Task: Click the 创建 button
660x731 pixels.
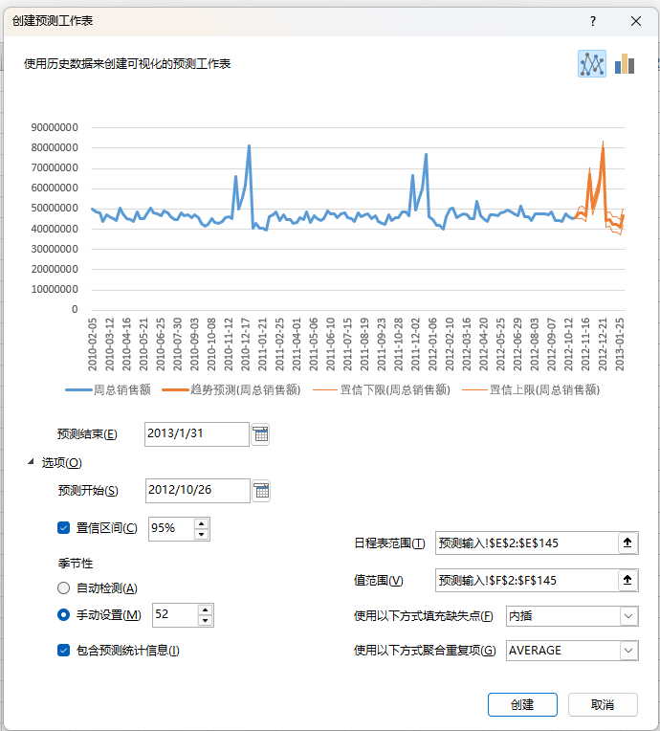Action: pos(522,704)
